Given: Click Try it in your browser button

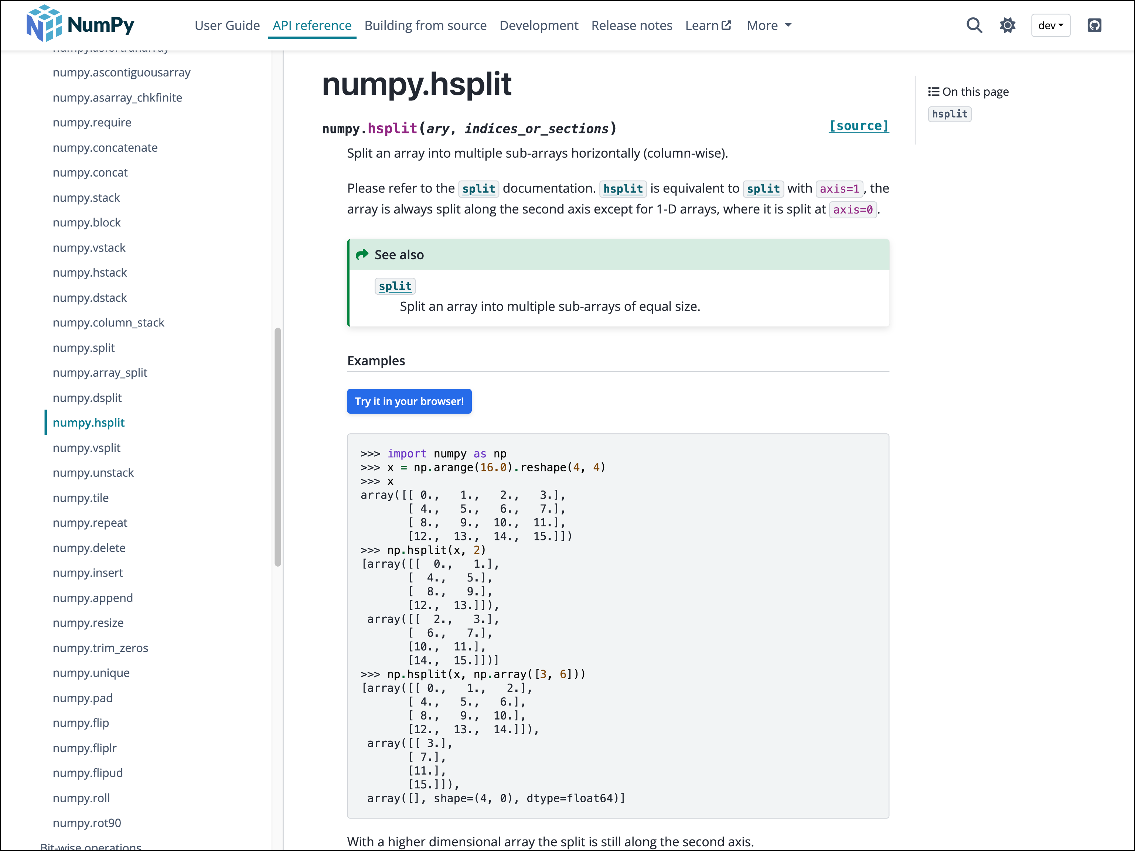Looking at the screenshot, I should pos(409,401).
